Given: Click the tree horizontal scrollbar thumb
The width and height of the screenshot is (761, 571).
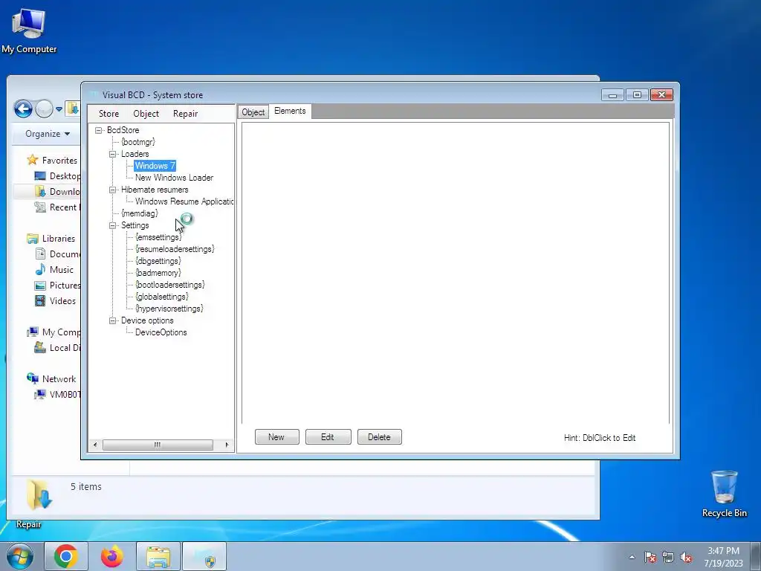Looking at the screenshot, I should [x=158, y=445].
